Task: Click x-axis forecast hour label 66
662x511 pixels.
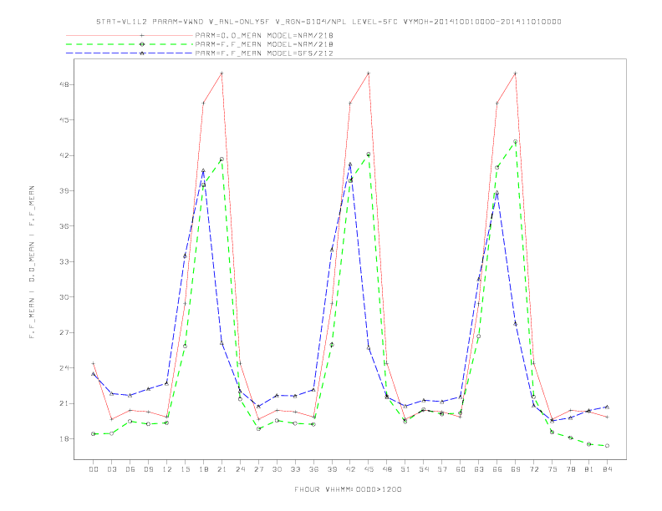Action: tap(497, 469)
